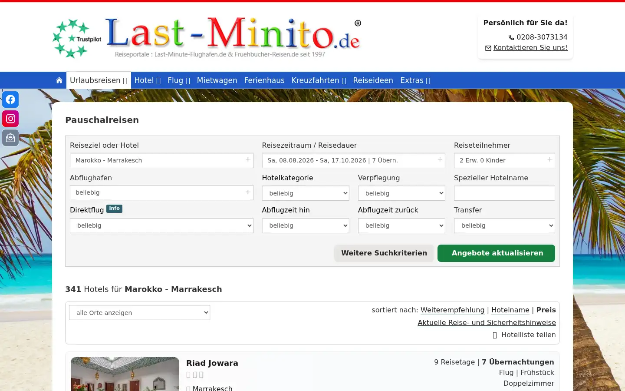
Task: Sort by Weiterempfehlung
Action: pos(452,310)
